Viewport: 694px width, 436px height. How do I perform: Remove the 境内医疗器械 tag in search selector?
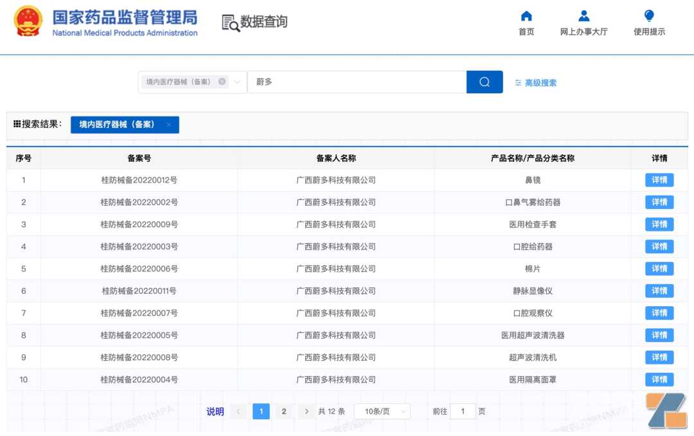pos(222,82)
